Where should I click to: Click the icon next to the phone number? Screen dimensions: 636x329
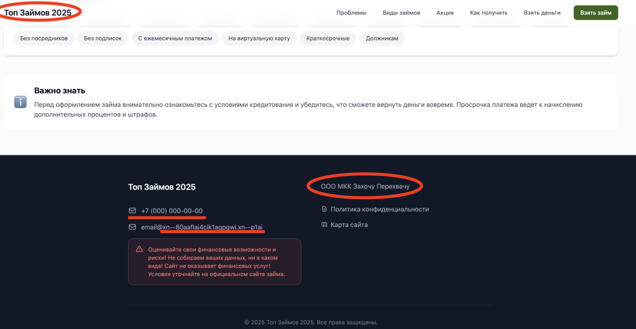tap(132, 211)
